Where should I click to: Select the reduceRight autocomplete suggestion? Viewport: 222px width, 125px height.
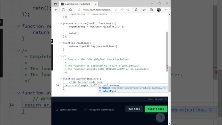[133, 91]
